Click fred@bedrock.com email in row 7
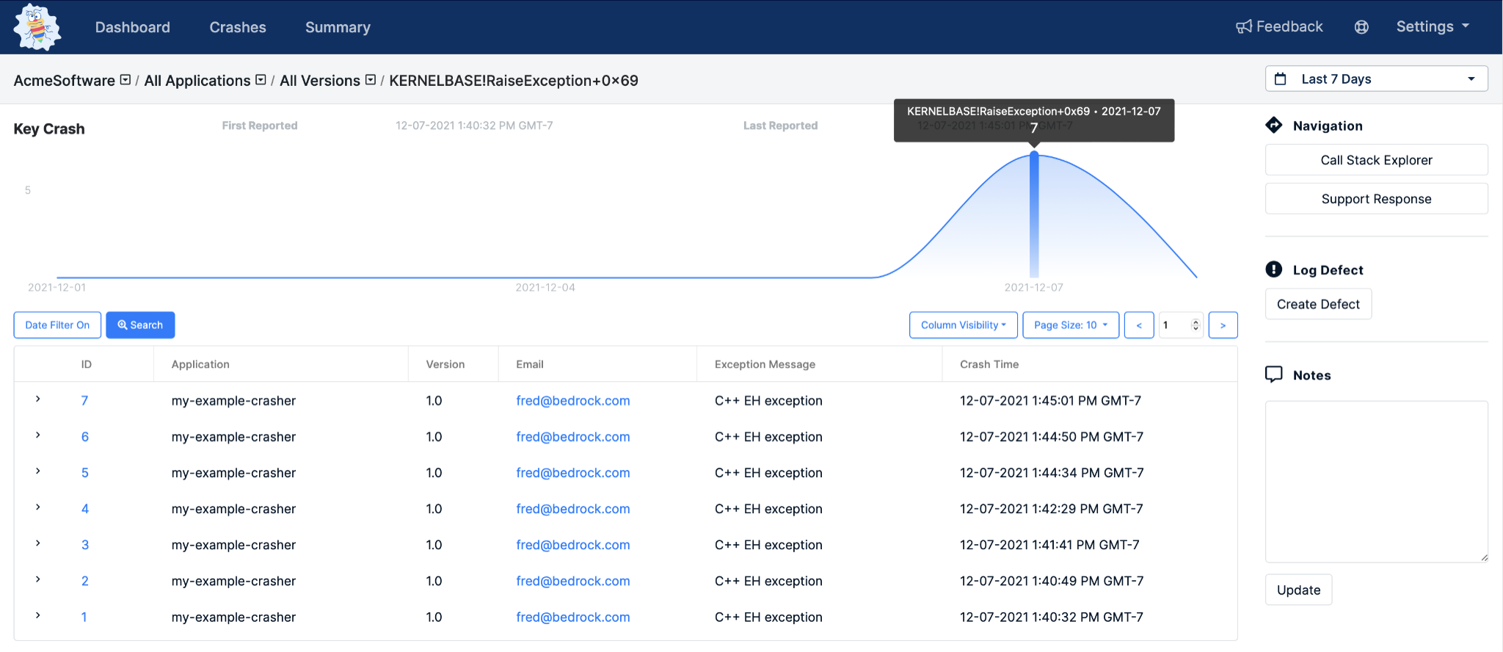The height and width of the screenshot is (652, 1503). click(x=572, y=400)
